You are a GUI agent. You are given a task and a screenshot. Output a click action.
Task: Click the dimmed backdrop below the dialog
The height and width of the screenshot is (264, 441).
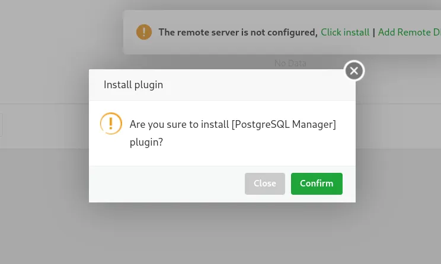[222, 233]
